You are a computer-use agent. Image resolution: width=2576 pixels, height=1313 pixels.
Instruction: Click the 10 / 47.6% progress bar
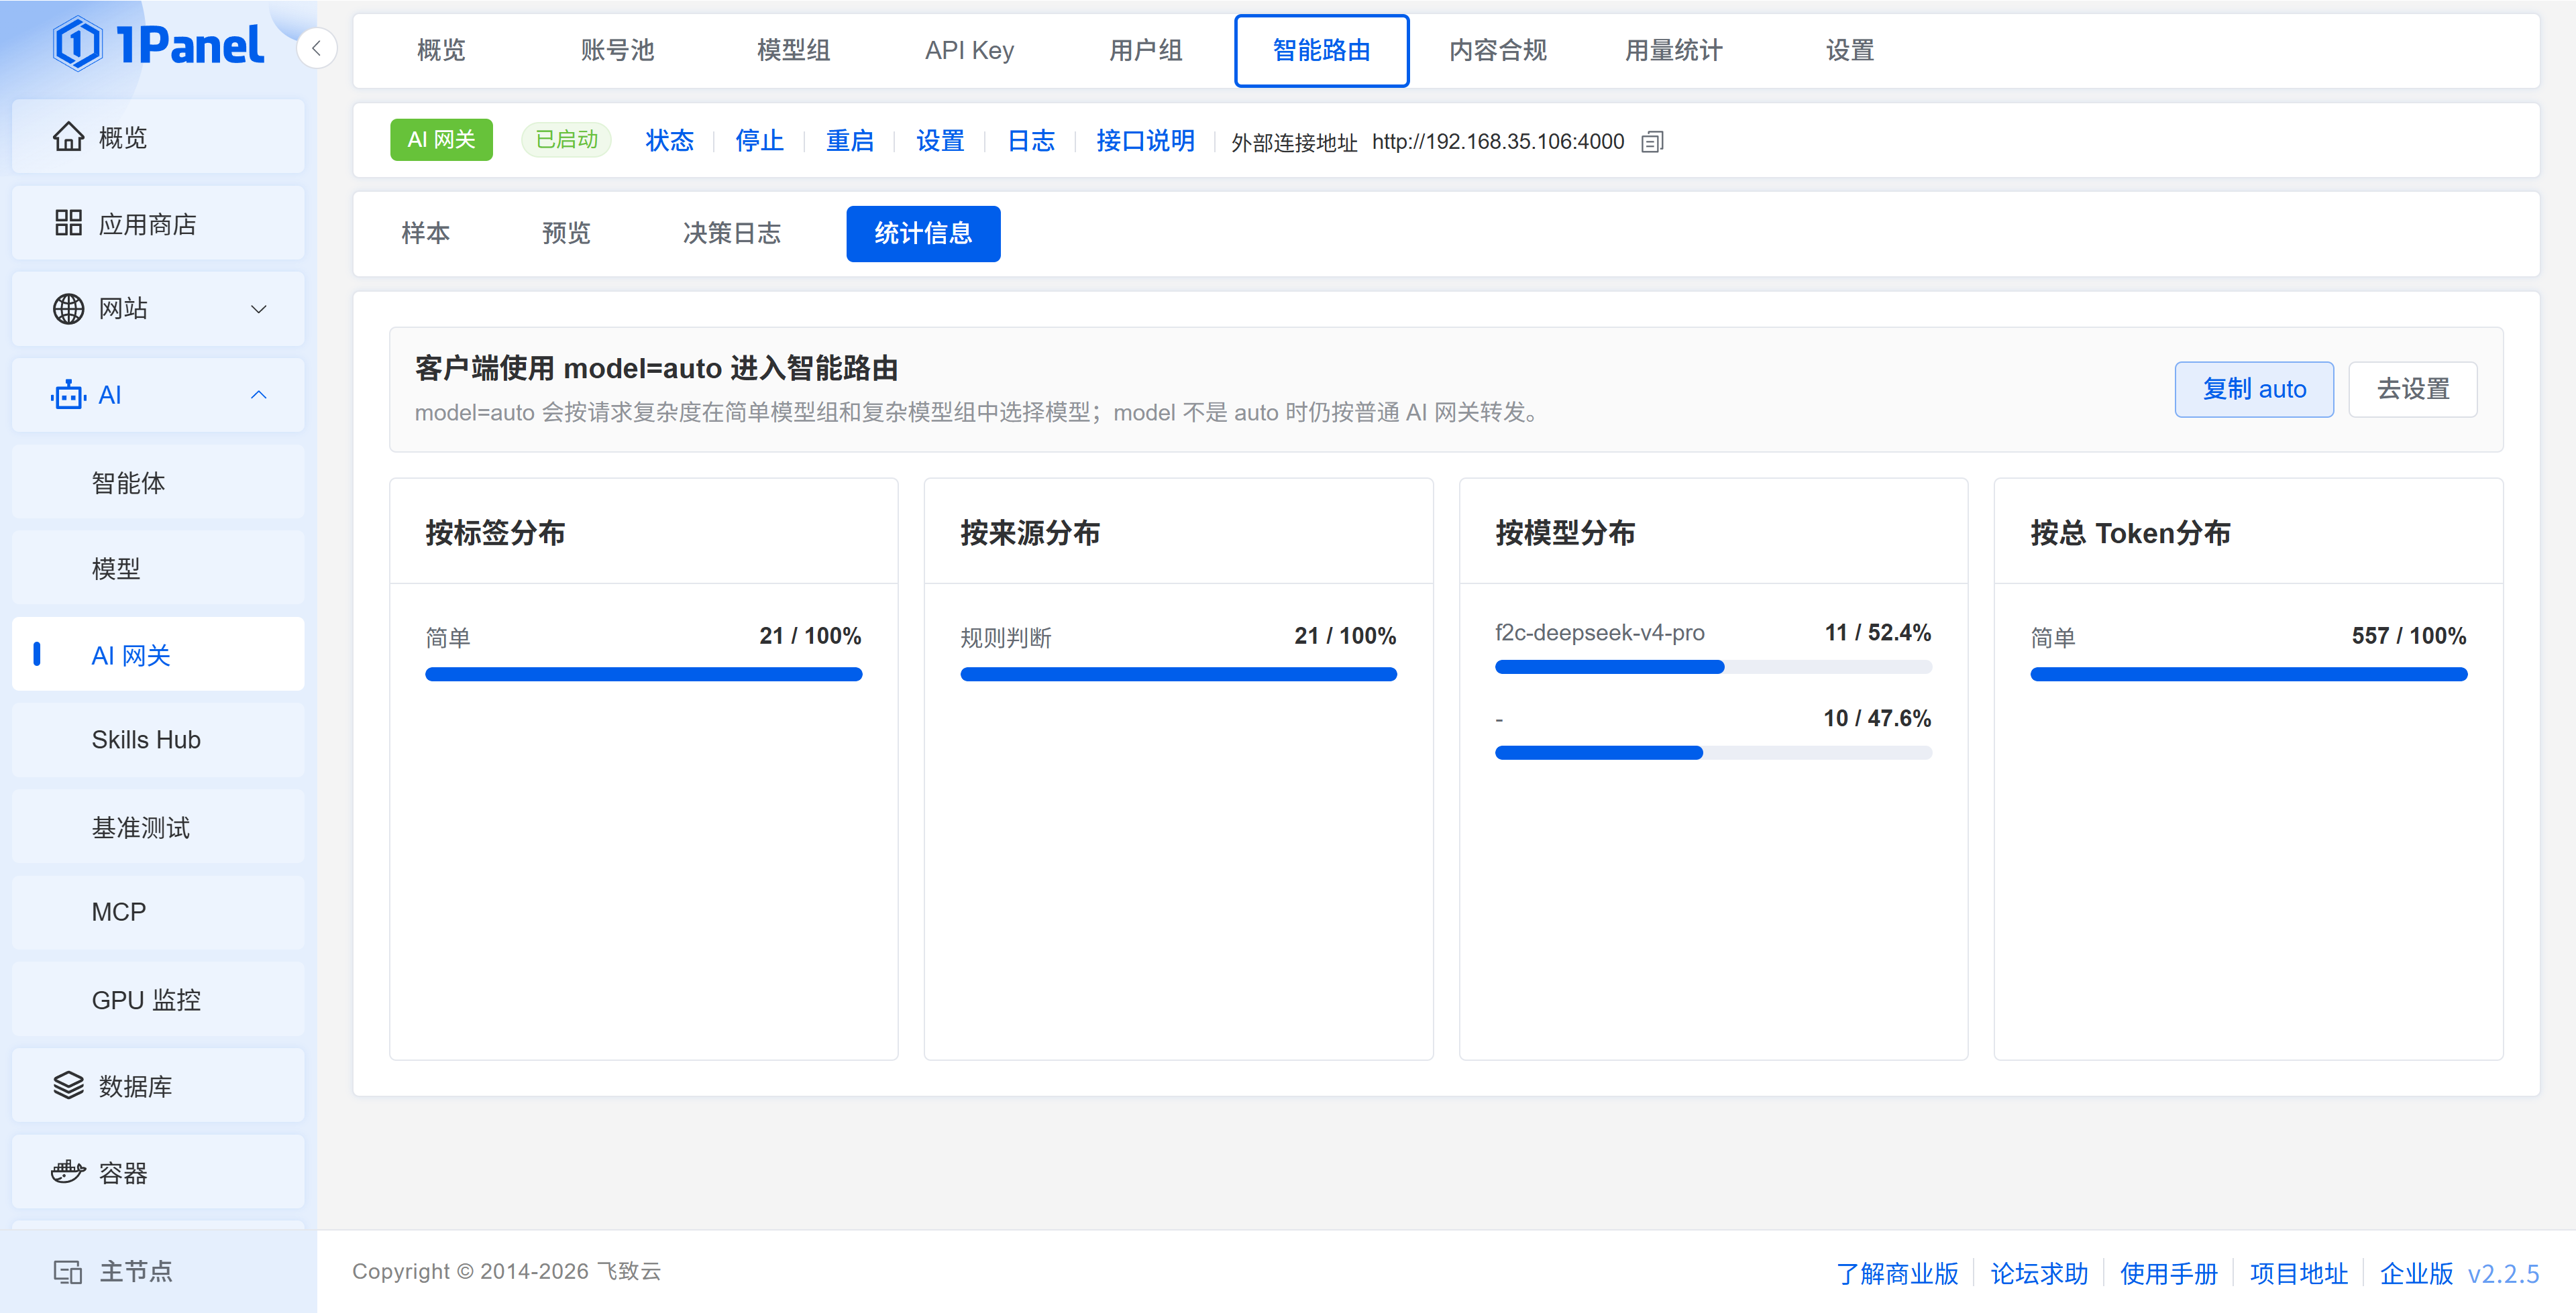1713,753
